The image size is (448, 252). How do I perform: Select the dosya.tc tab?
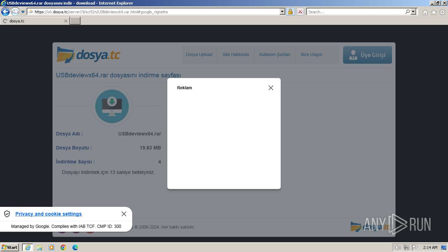pos(35,21)
